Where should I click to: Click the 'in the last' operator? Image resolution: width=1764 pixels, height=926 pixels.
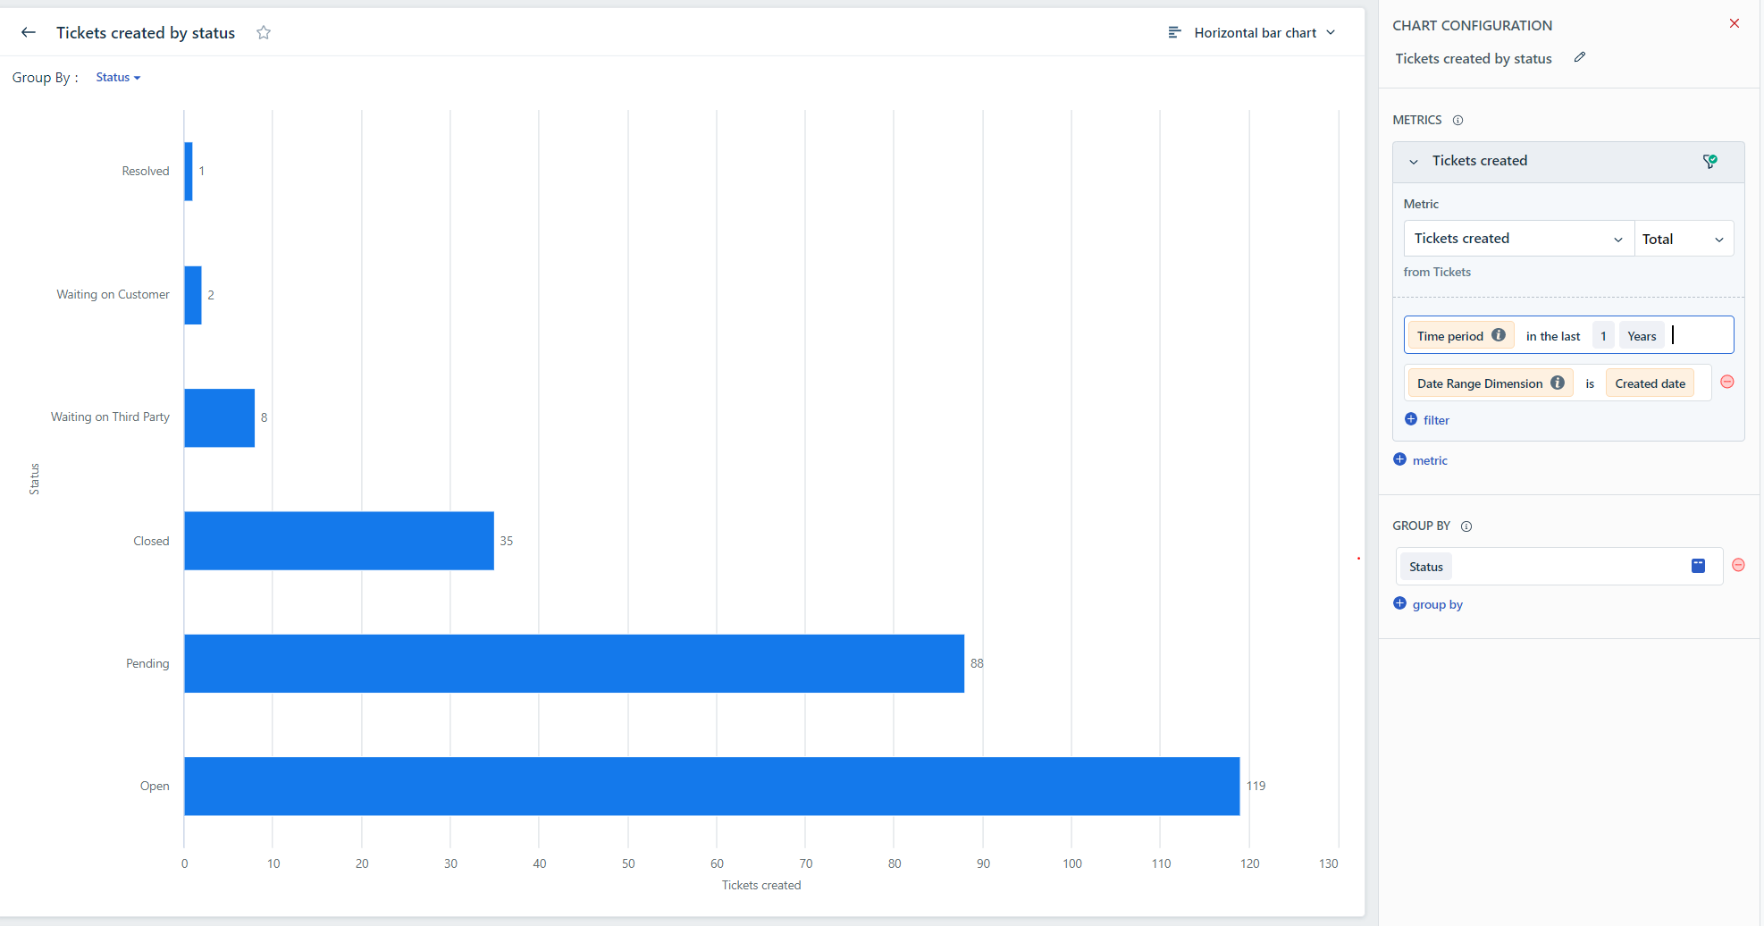pyautogui.click(x=1553, y=336)
